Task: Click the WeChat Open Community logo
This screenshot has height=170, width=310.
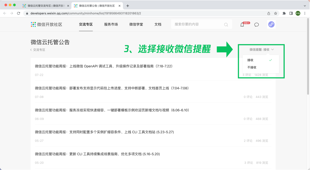Action: coord(46,24)
